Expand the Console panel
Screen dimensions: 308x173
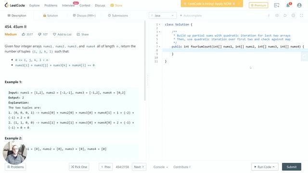[160, 167]
